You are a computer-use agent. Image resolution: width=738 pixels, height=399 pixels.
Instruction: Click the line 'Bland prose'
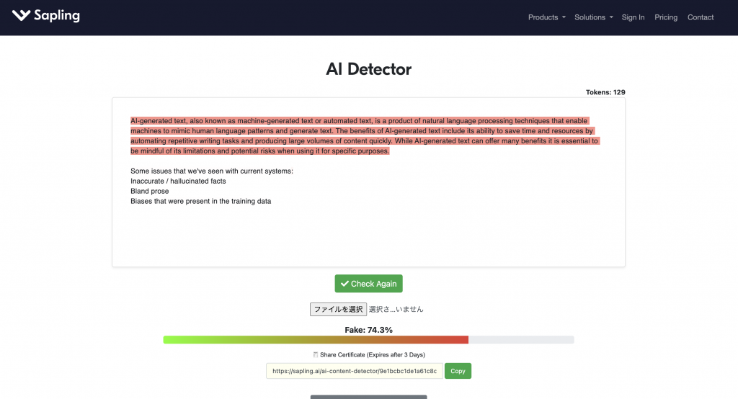click(150, 191)
